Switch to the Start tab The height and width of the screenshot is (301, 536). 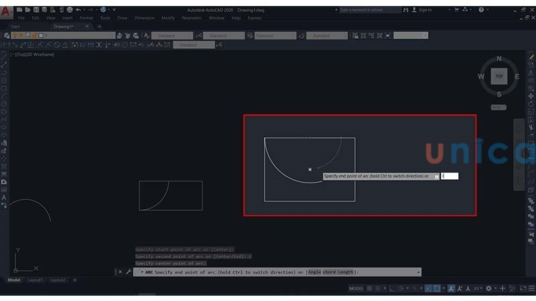pos(15,26)
